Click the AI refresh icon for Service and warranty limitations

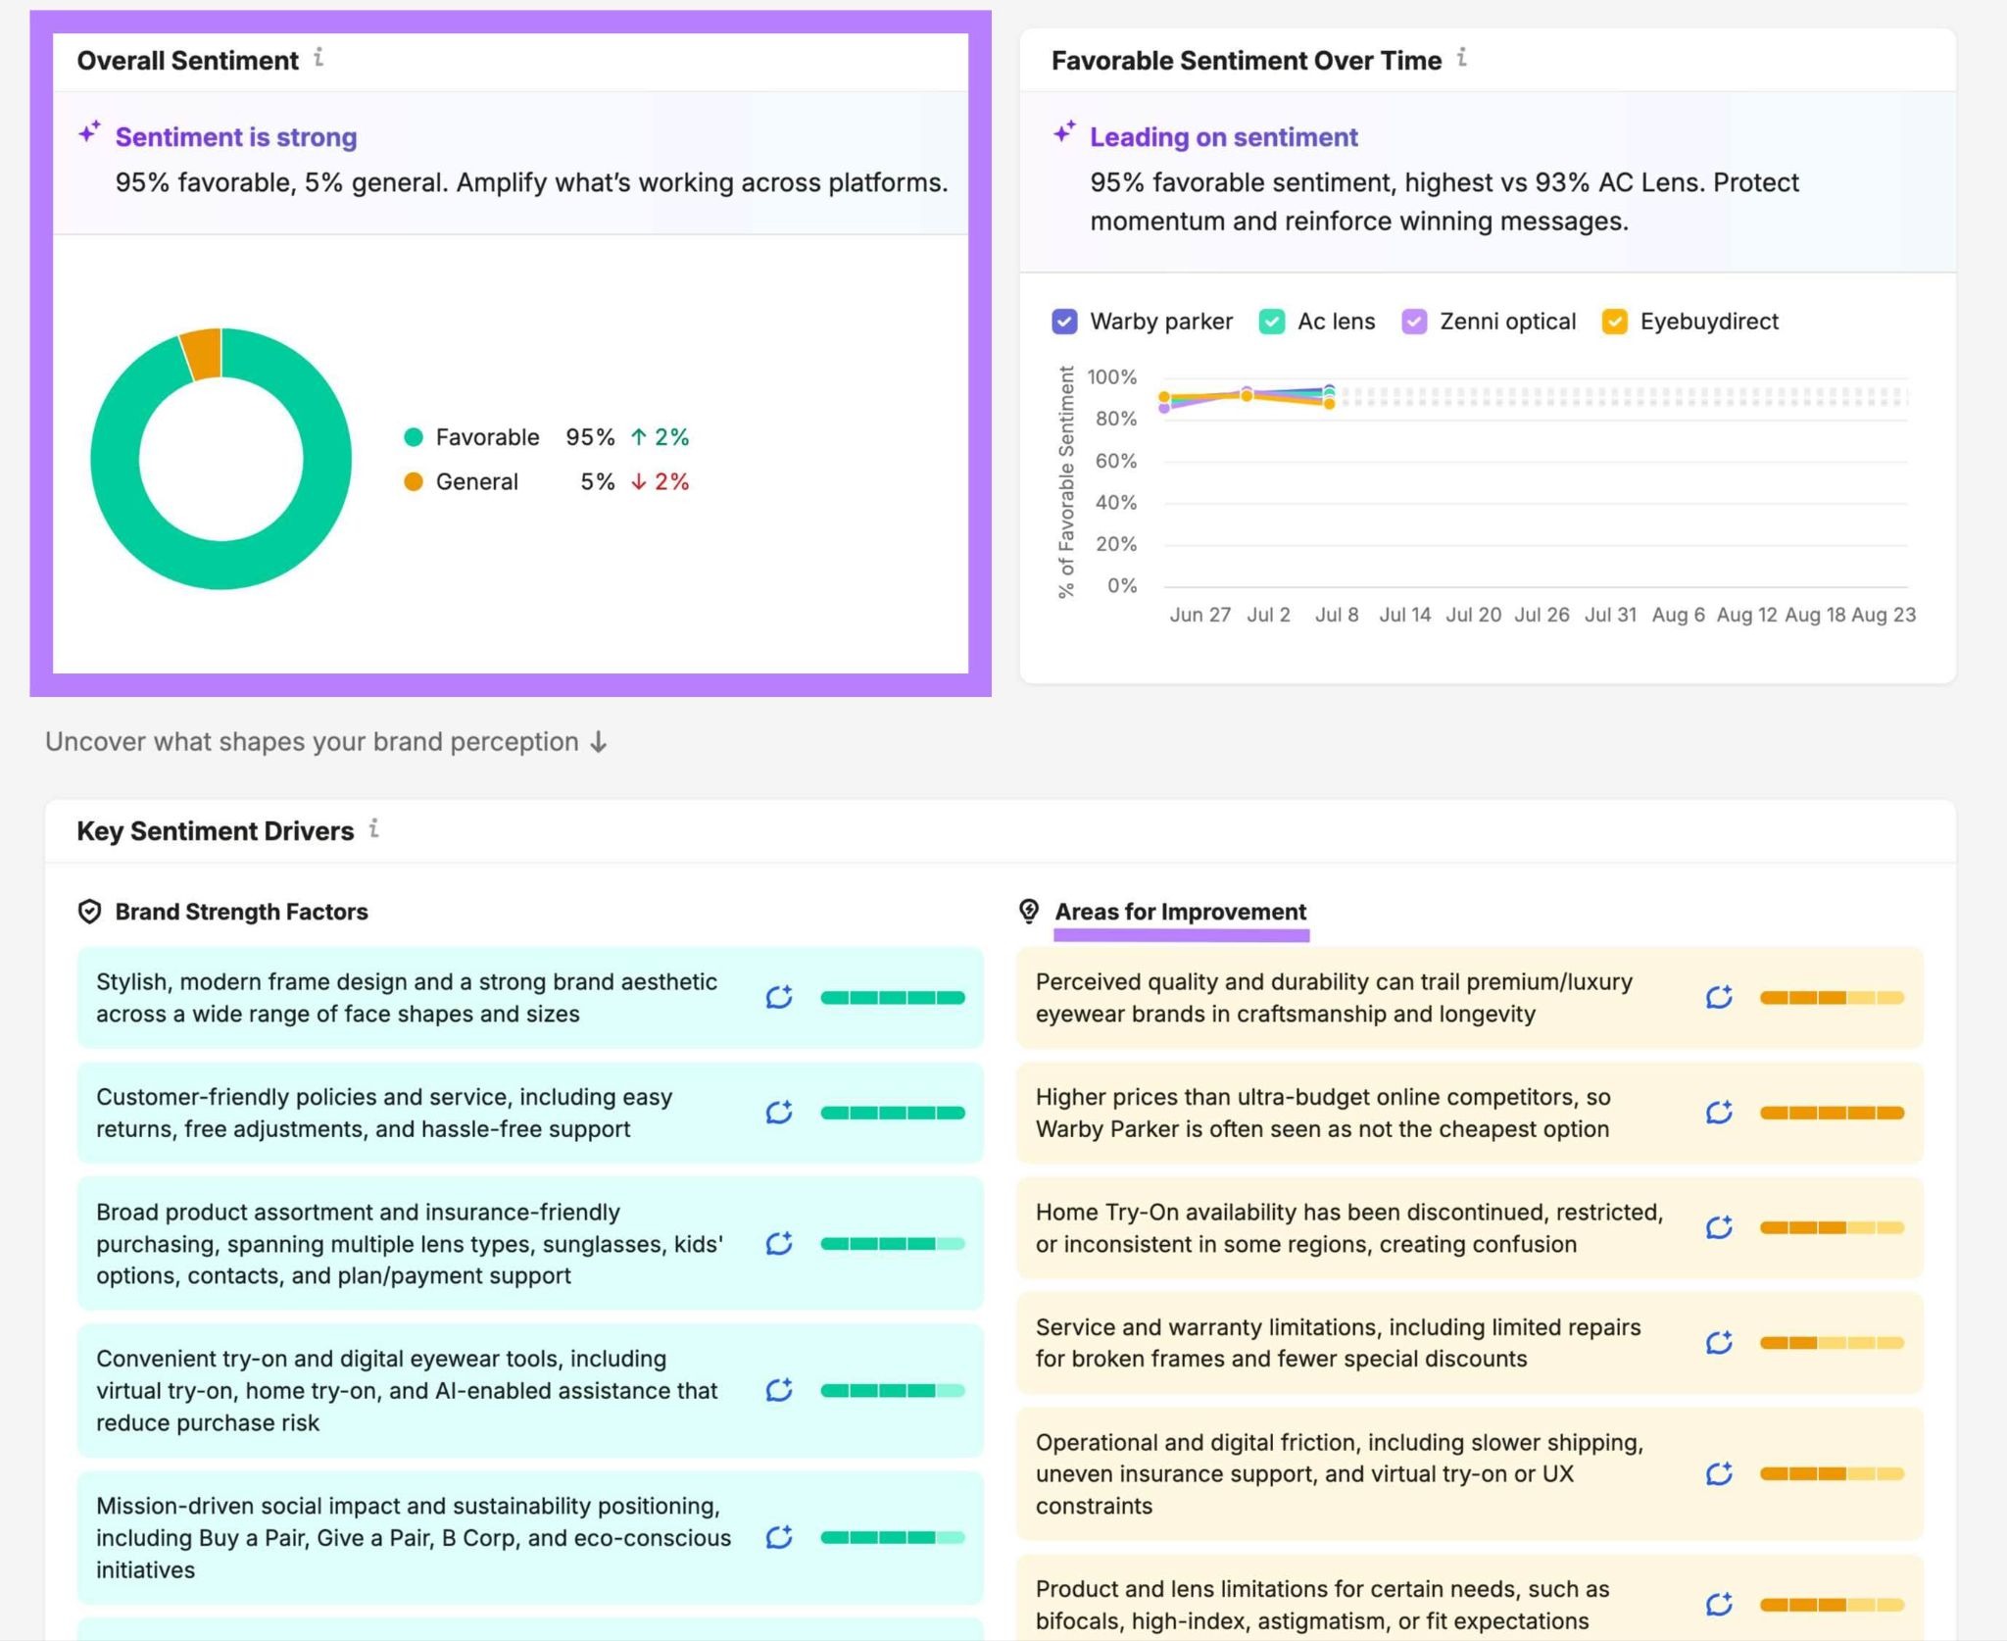(x=1719, y=1342)
